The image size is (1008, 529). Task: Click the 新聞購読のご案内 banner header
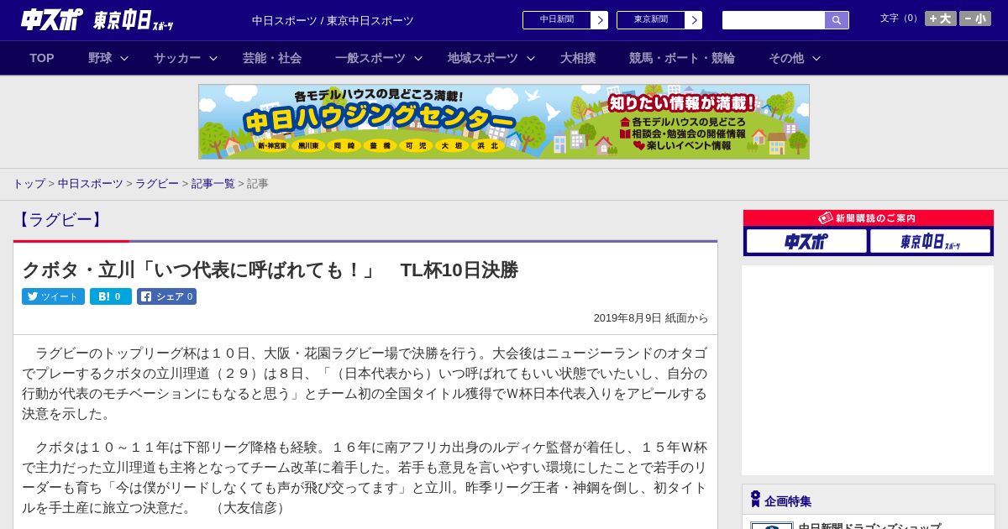869,217
